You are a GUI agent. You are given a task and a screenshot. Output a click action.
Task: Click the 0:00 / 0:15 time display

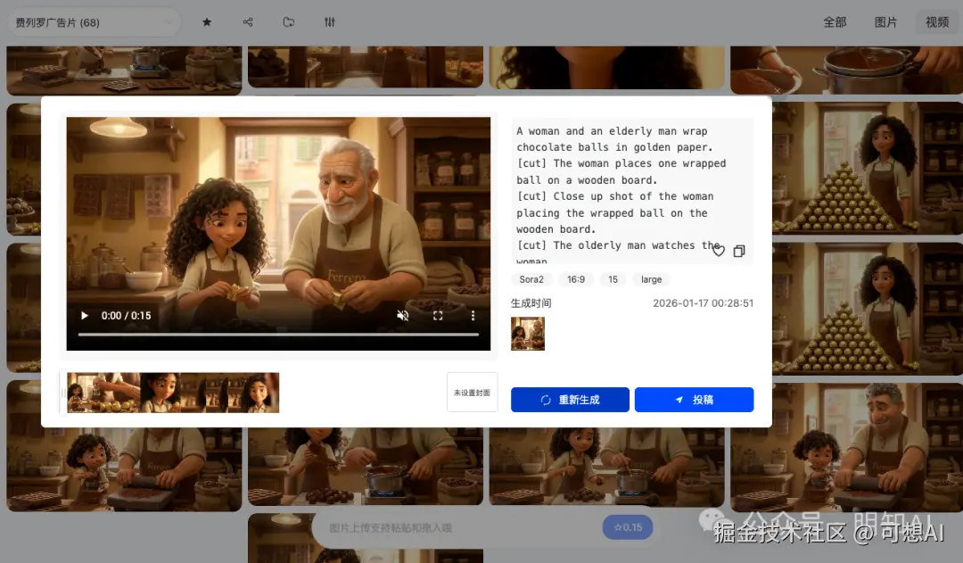[x=127, y=315]
